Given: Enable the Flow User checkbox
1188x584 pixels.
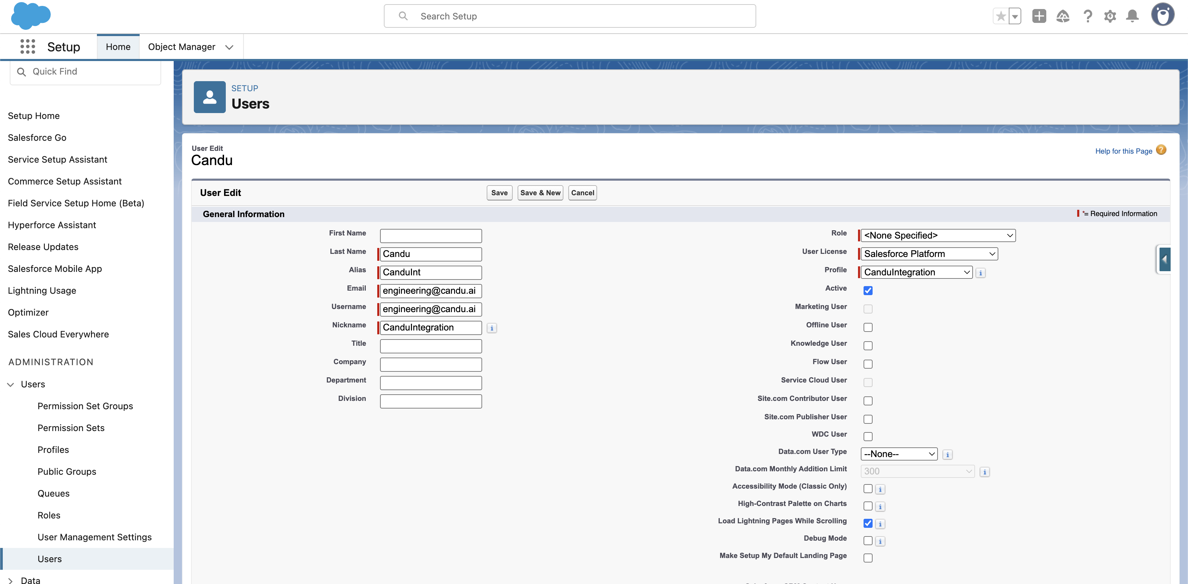Looking at the screenshot, I should 867,364.
